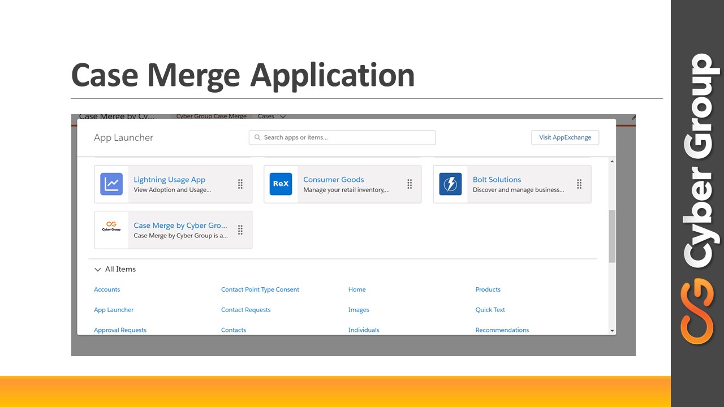
Task: Open the Accounts item
Action: (107, 289)
